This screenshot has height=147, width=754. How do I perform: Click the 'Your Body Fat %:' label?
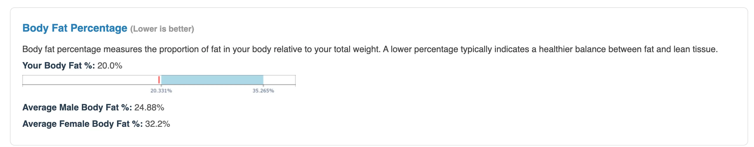point(59,66)
